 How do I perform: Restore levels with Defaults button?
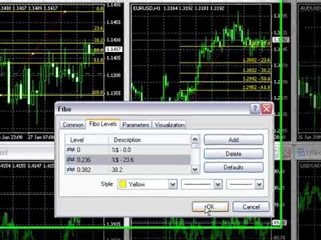(x=233, y=167)
